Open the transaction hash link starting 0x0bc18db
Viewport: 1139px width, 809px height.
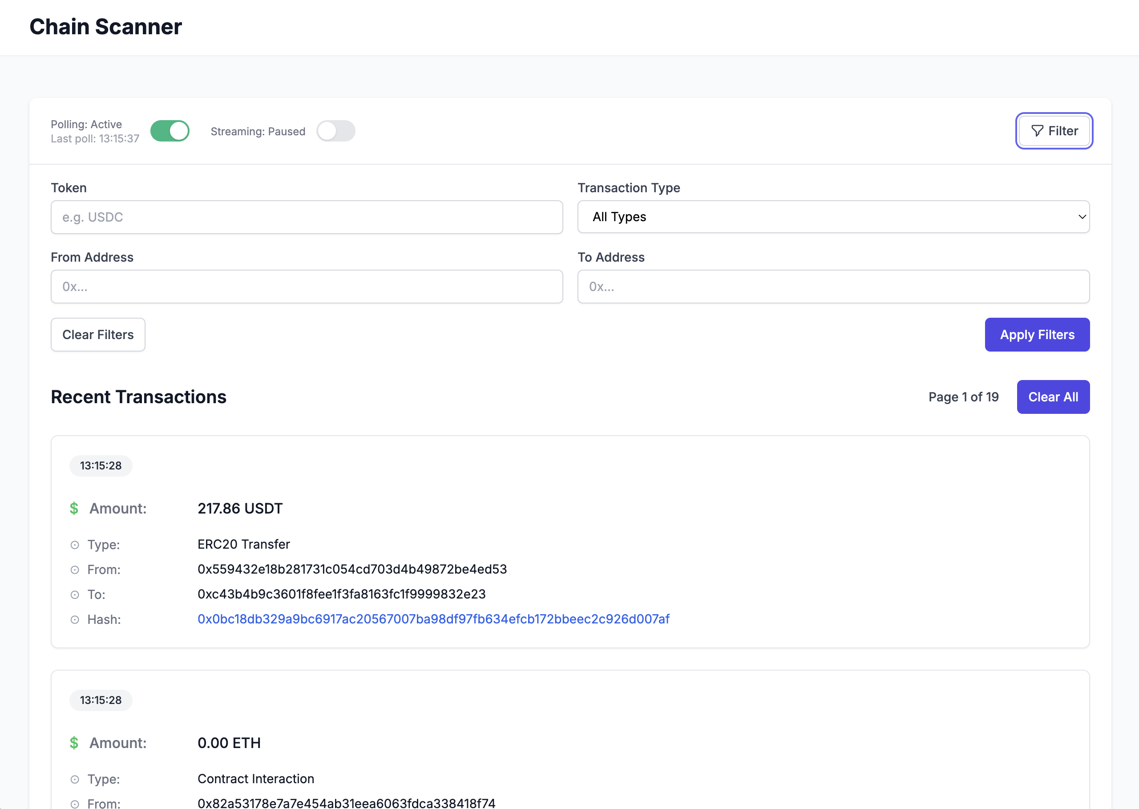pyautogui.click(x=433, y=619)
